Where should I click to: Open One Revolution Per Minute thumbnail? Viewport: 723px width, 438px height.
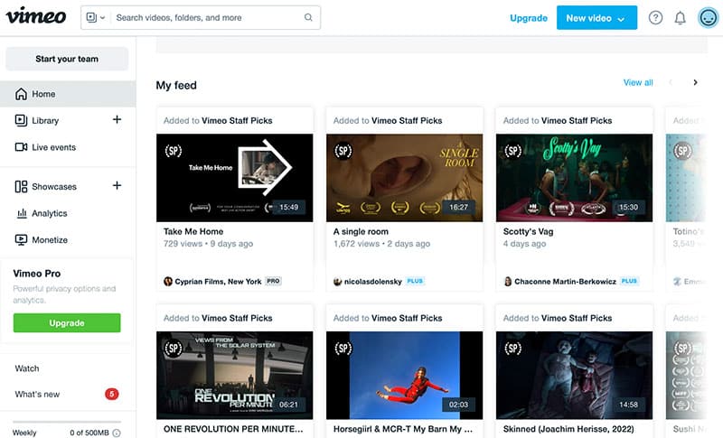click(235, 375)
